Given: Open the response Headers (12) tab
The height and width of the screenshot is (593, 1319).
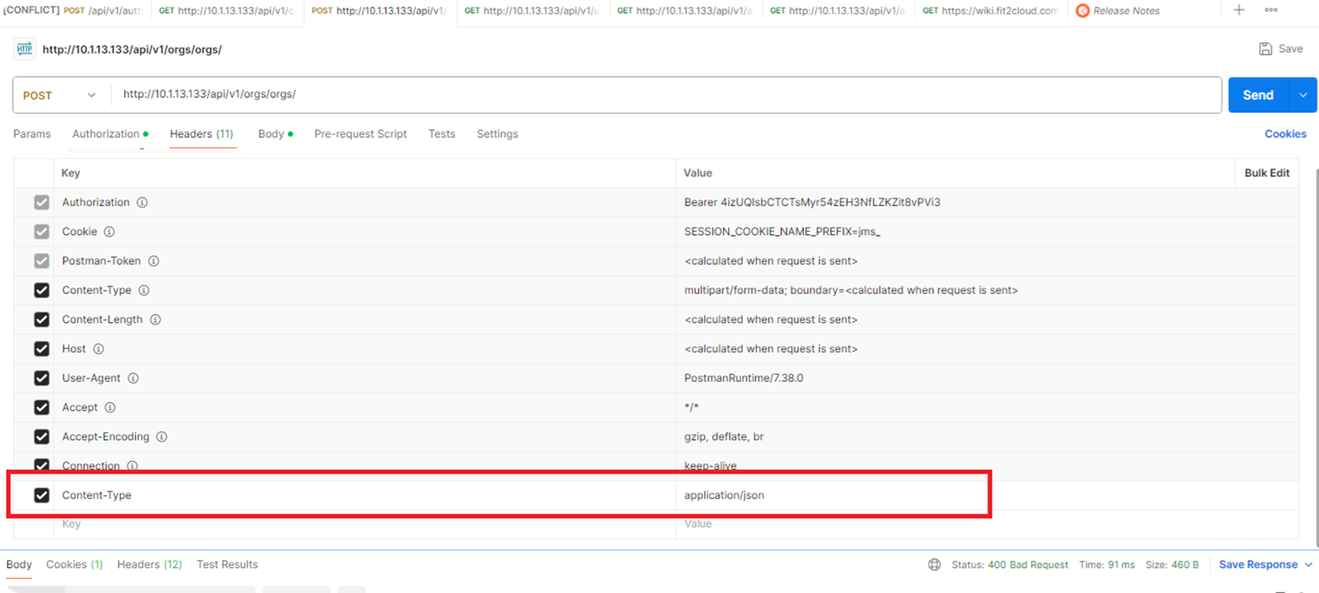Looking at the screenshot, I should 149,565.
